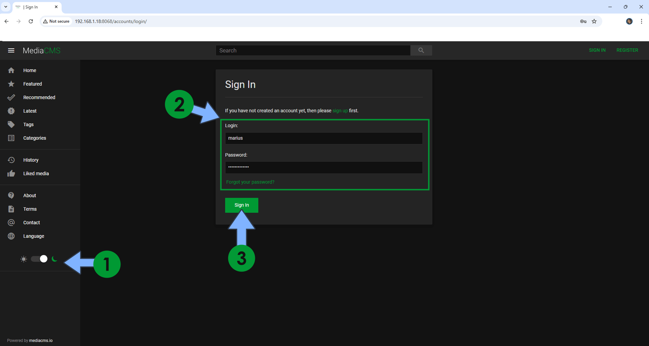Open the browser tab search dropdown

pyautogui.click(x=6, y=7)
